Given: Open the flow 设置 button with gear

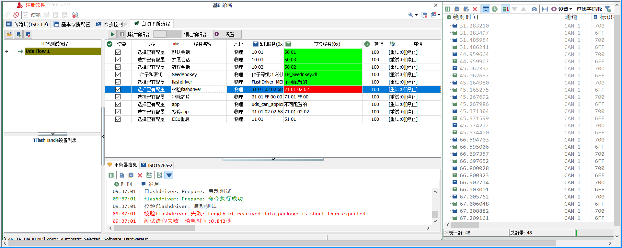Looking at the screenshot, I should pyautogui.click(x=227, y=34).
